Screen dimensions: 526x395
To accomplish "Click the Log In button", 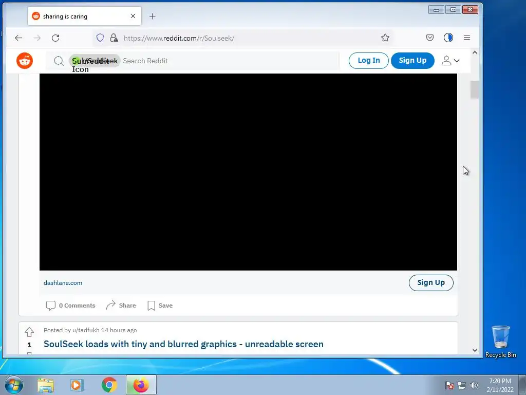I will [x=369, y=61].
